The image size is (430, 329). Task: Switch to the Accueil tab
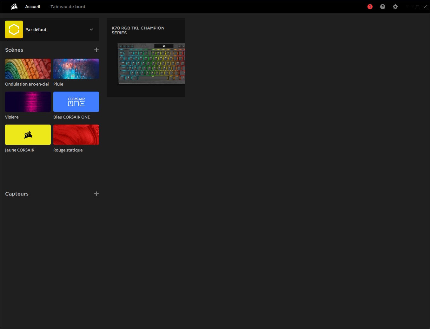pyautogui.click(x=33, y=7)
